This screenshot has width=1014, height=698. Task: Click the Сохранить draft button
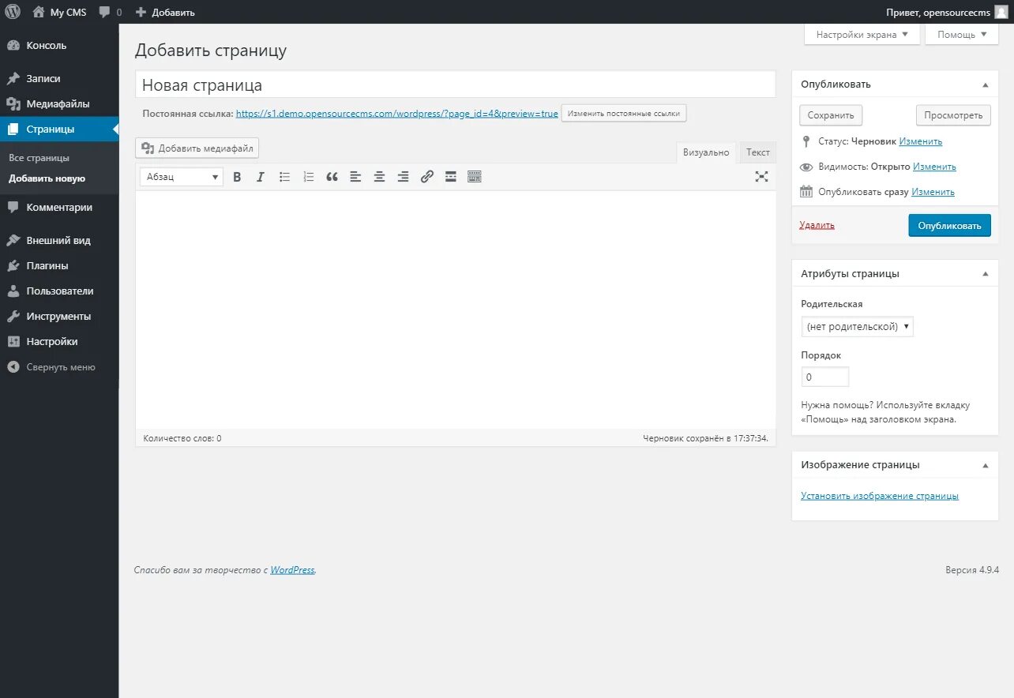pyautogui.click(x=831, y=115)
